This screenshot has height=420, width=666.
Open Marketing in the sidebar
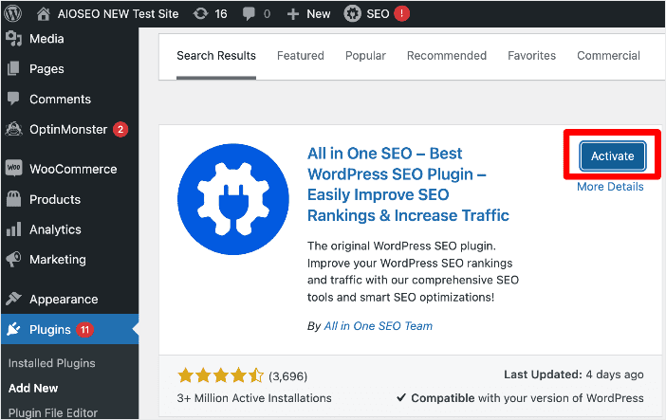[57, 260]
